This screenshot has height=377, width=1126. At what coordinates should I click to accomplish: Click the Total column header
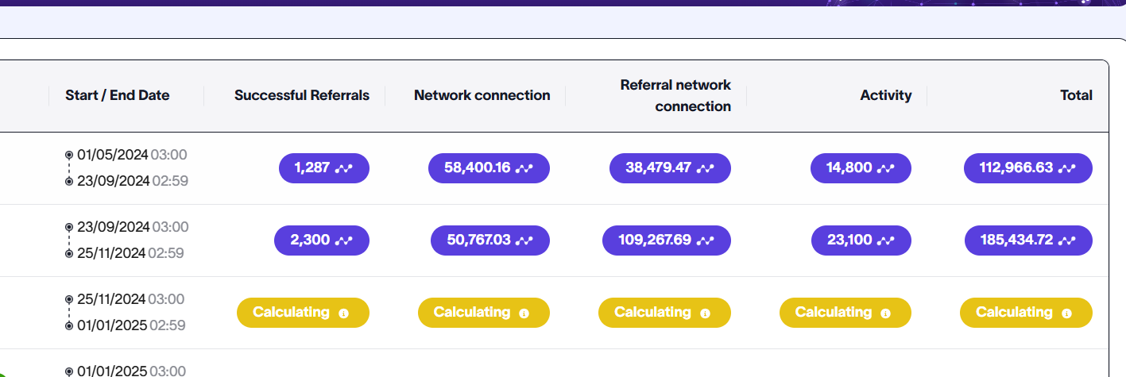(1076, 95)
